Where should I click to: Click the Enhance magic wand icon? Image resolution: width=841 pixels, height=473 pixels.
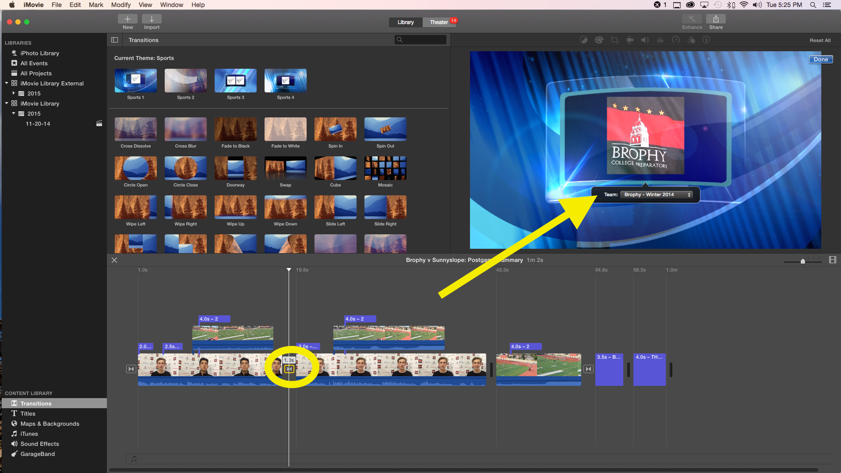(692, 19)
